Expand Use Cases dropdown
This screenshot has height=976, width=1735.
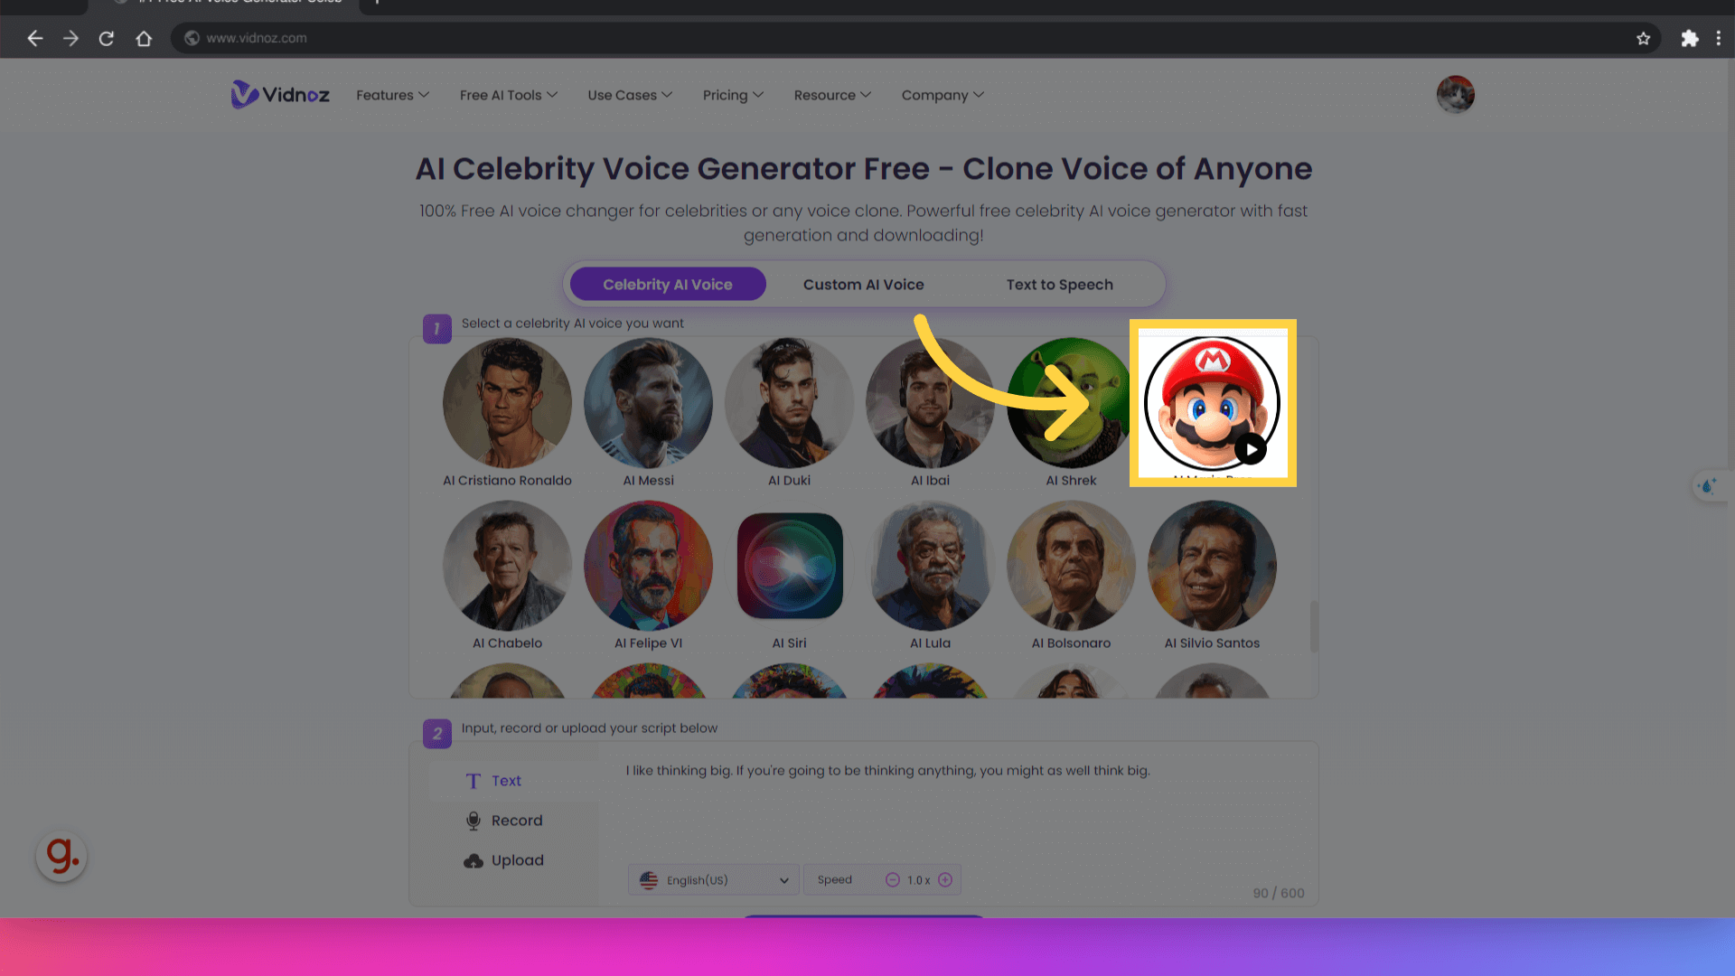click(629, 94)
